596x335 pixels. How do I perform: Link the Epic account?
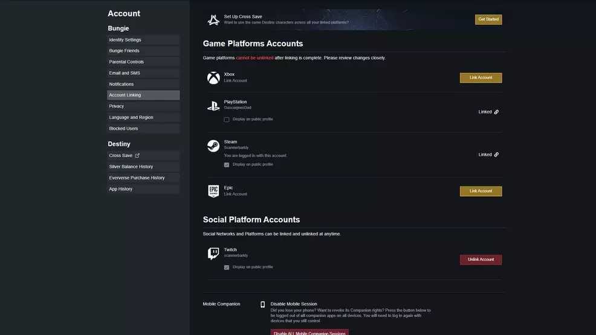[481, 191]
